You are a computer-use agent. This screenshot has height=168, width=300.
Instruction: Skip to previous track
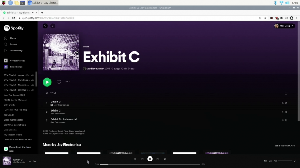pyautogui.click(x=142, y=159)
